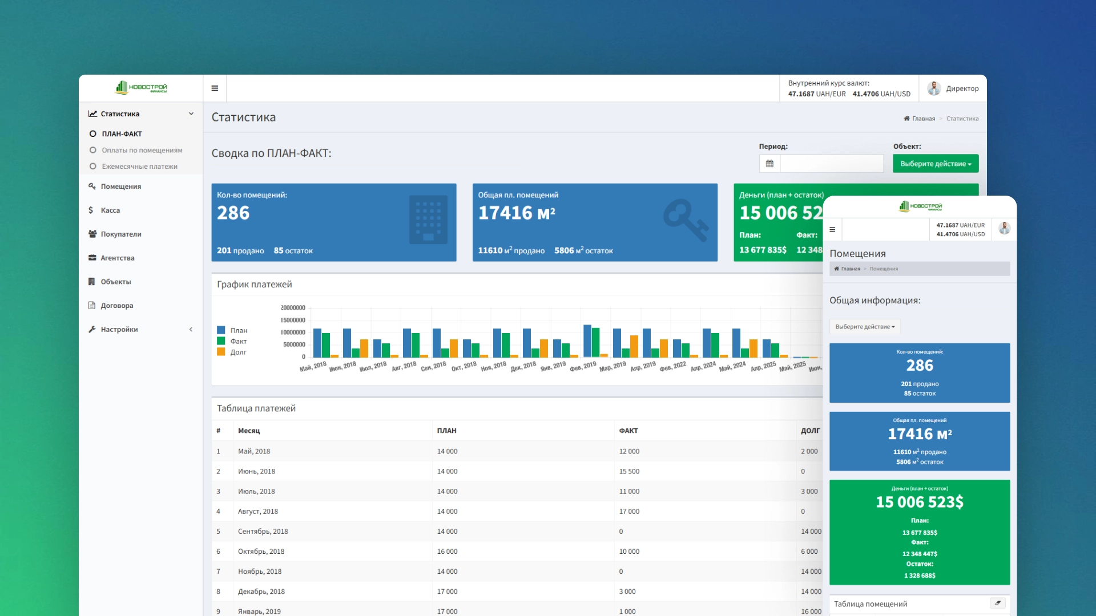Viewport: 1096px width, 616px height.
Task: Click the orange Долг color swatch
Action: 221,352
